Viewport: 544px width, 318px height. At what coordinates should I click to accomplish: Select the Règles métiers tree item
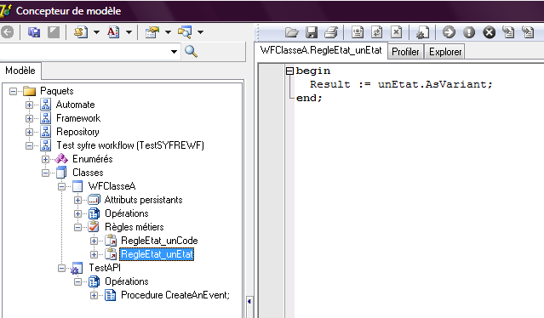pos(135,227)
